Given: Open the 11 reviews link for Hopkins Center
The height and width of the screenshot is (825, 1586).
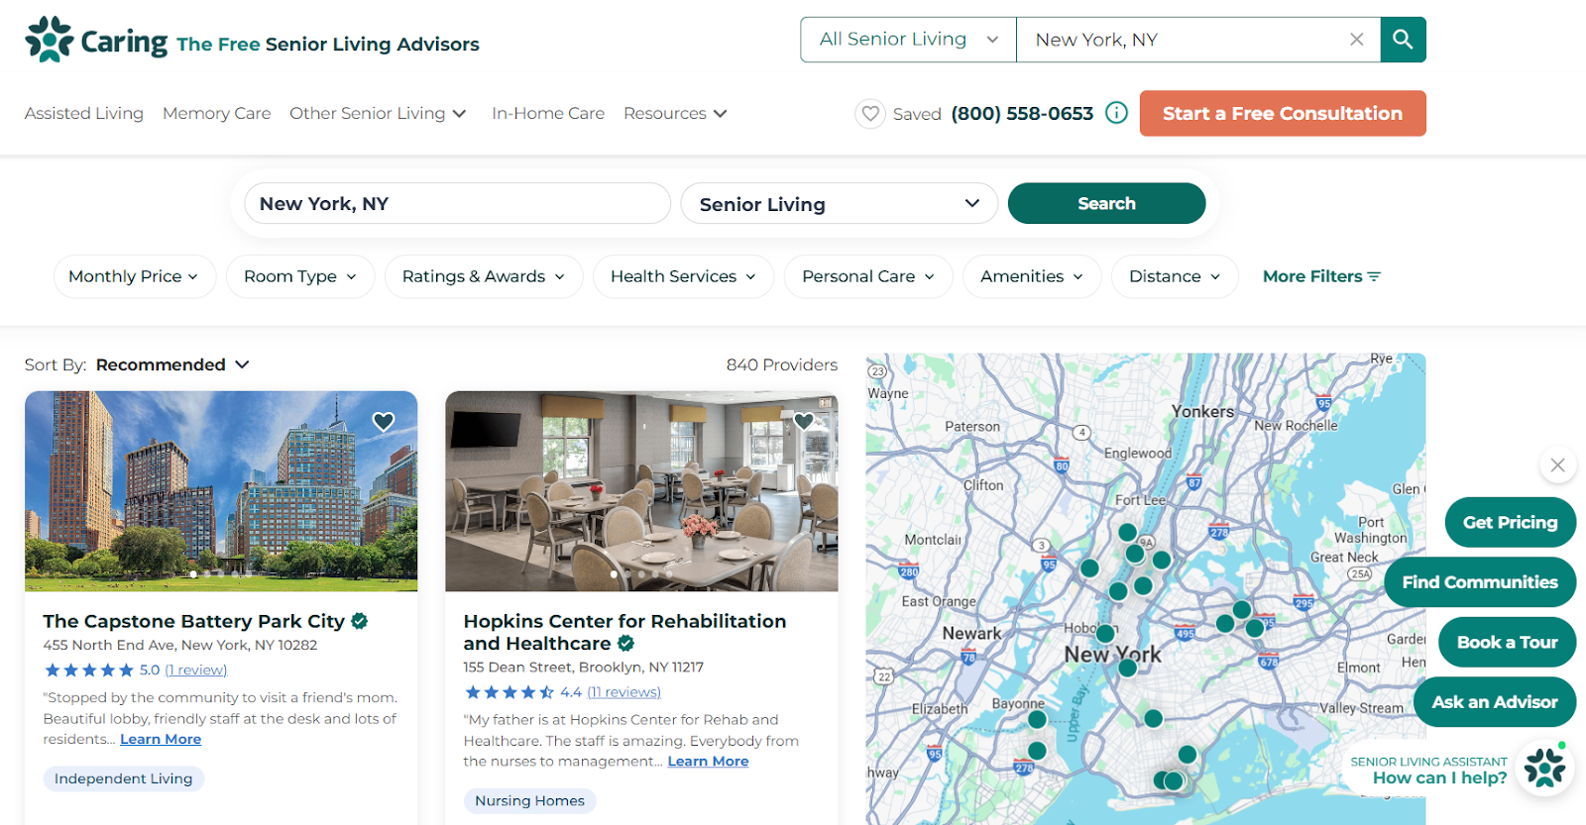Looking at the screenshot, I should point(623,691).
